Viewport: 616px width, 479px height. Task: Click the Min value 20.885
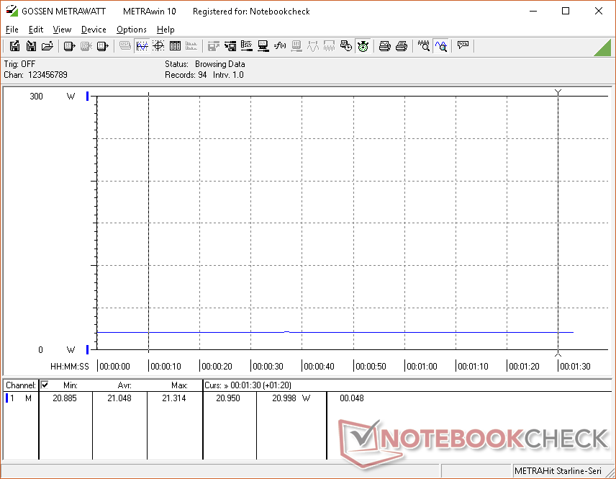(65, 398)
